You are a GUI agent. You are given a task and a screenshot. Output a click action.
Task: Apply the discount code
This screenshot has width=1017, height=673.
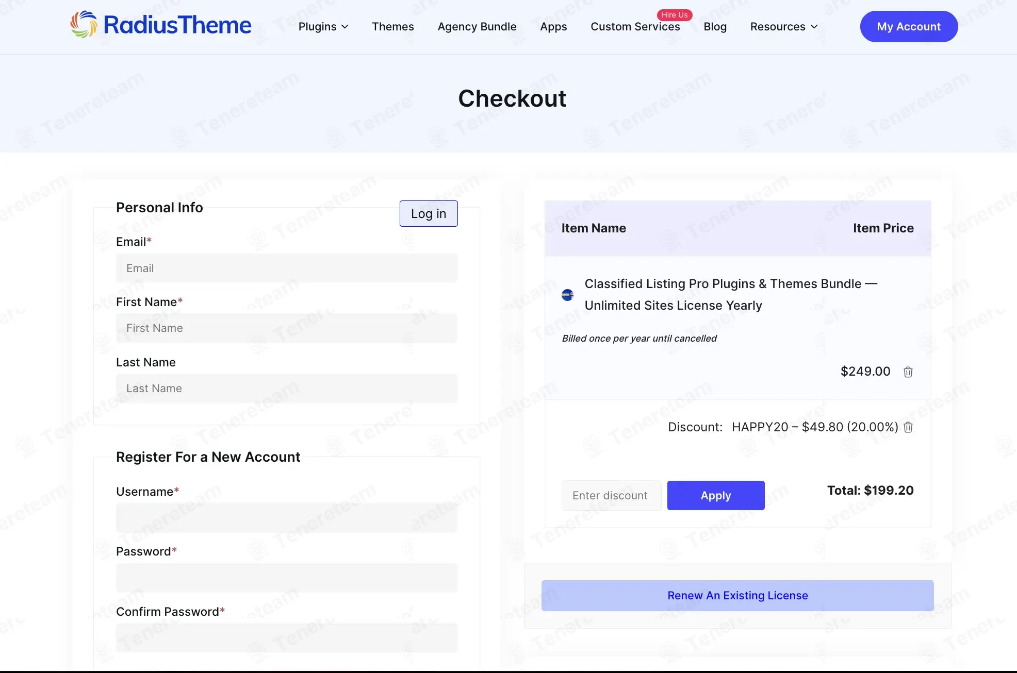(x=716, y=495)
